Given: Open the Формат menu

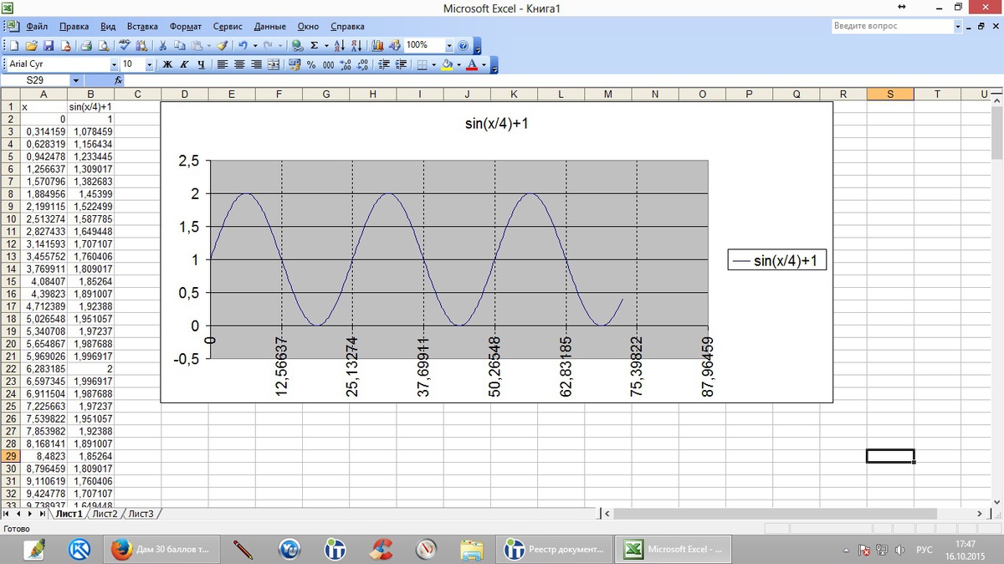Looking at the screenshot, I should tap(185, 27).
